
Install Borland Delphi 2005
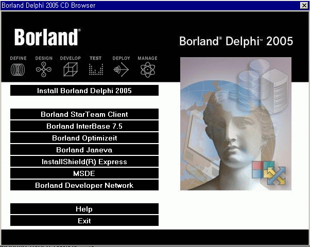pyautogui.click(x=84, y=91)
